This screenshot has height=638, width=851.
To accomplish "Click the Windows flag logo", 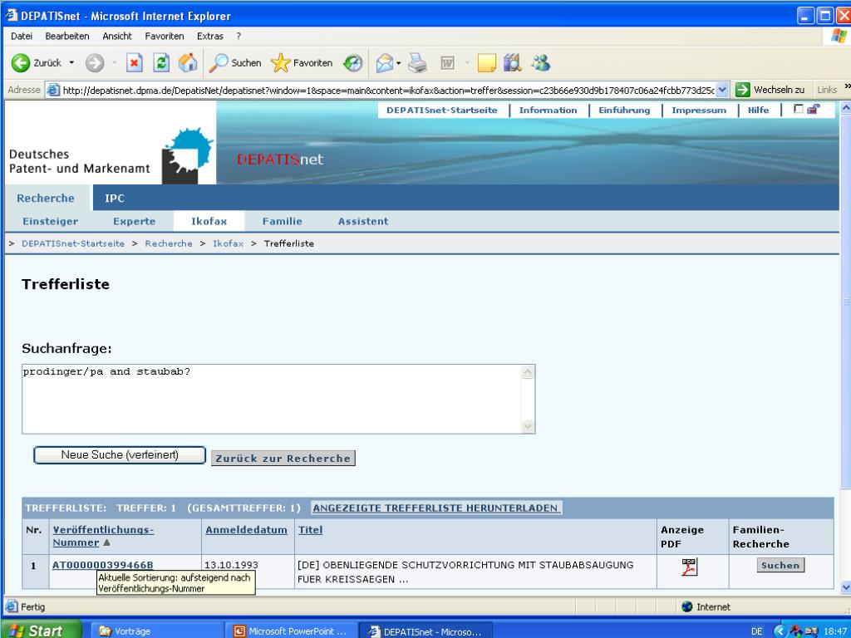I will click(839, 37).
